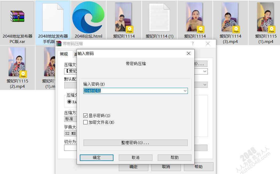The image size is (280, 174).
Task: Click the 整理密码(O)... button
Action: pos(135,143)
